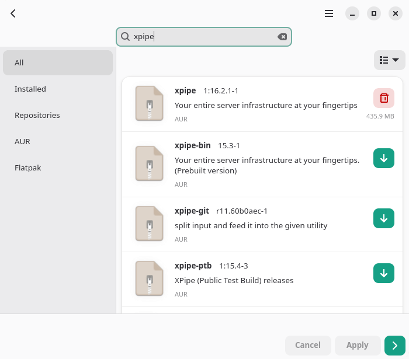Click version 1:16.2.1-1 text
The image size is (409, 359).
click(221, 91)
